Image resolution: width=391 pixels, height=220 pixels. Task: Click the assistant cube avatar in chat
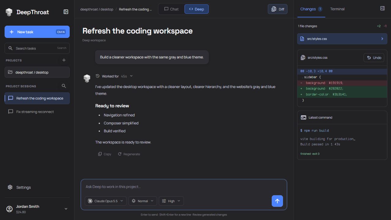(87, 78)
